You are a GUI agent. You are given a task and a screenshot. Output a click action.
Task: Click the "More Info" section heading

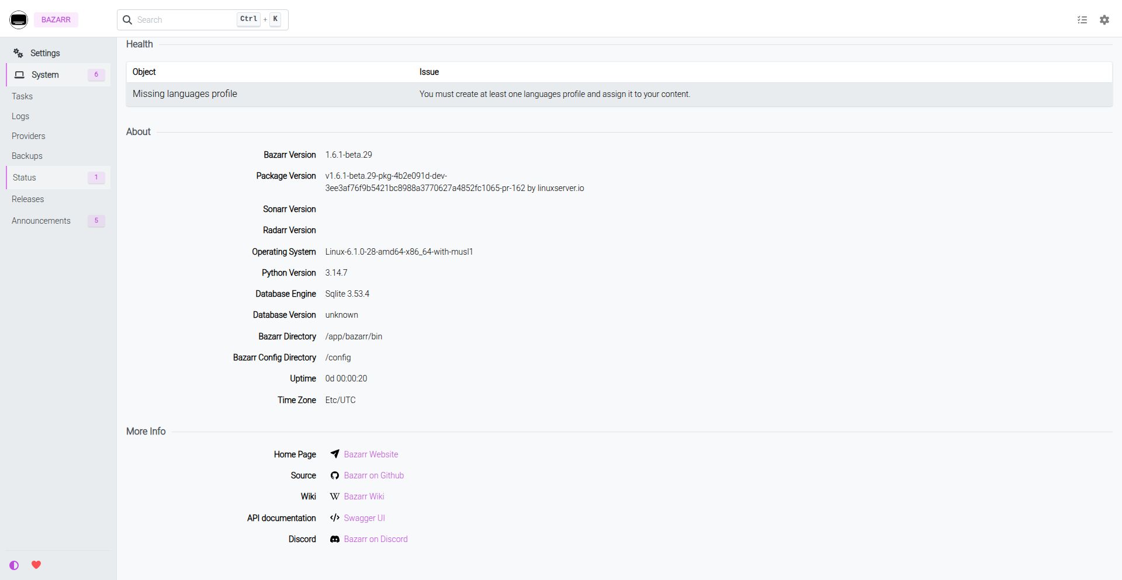(146, 432)
